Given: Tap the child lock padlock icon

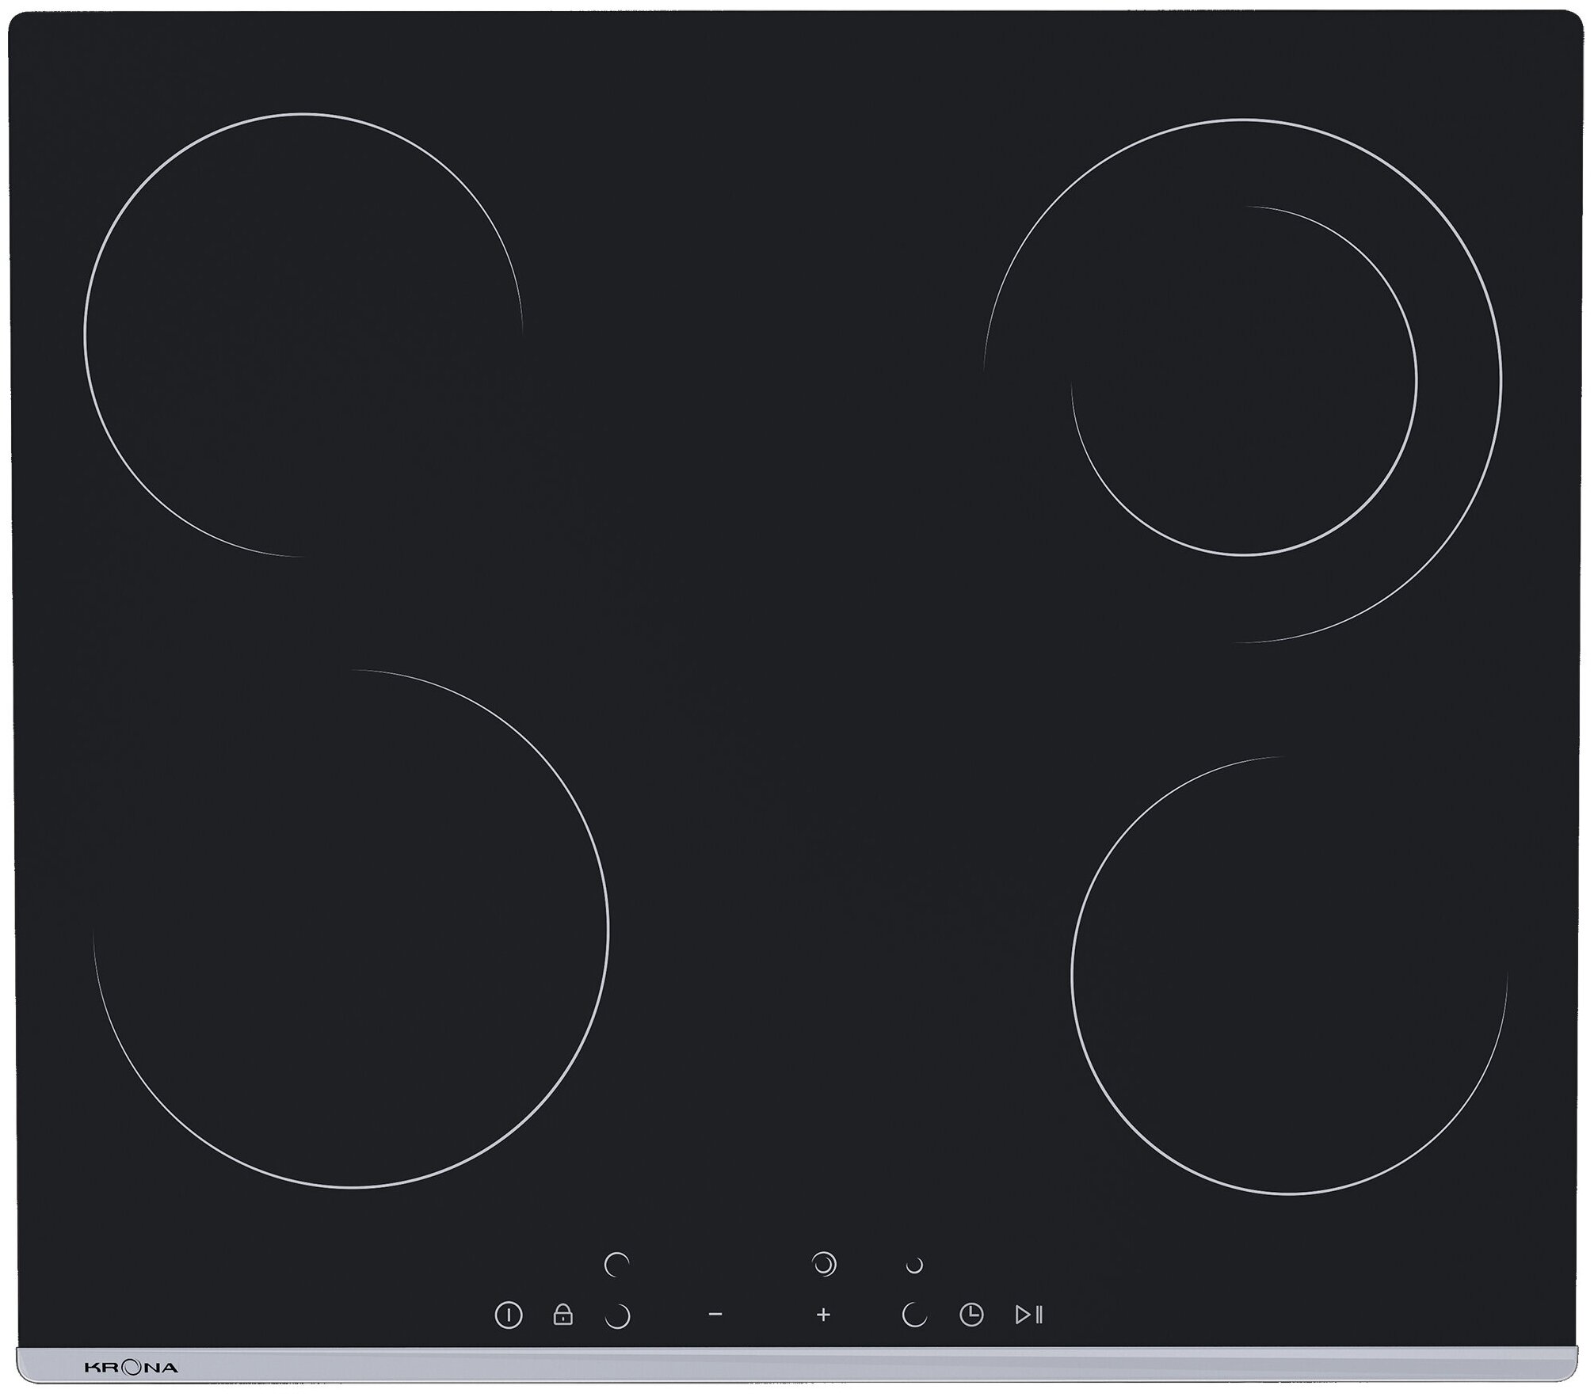Looking at the screenshot, I should (x=562, y=1315).
